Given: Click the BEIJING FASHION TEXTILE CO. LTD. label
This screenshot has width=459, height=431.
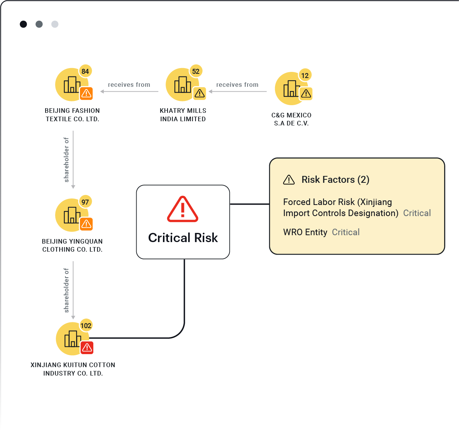Looking at the screenshot, I should [72, 115].
